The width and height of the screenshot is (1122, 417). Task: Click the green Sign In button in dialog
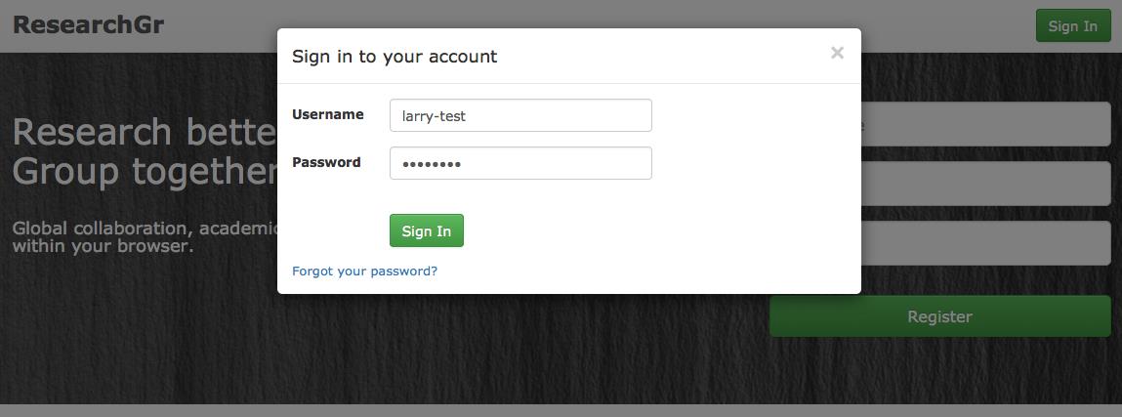pyautogui.click(x=427, y=230)
